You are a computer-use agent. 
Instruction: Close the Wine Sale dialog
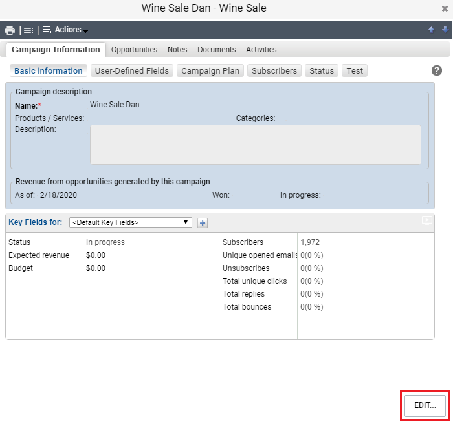click(445, 9)
